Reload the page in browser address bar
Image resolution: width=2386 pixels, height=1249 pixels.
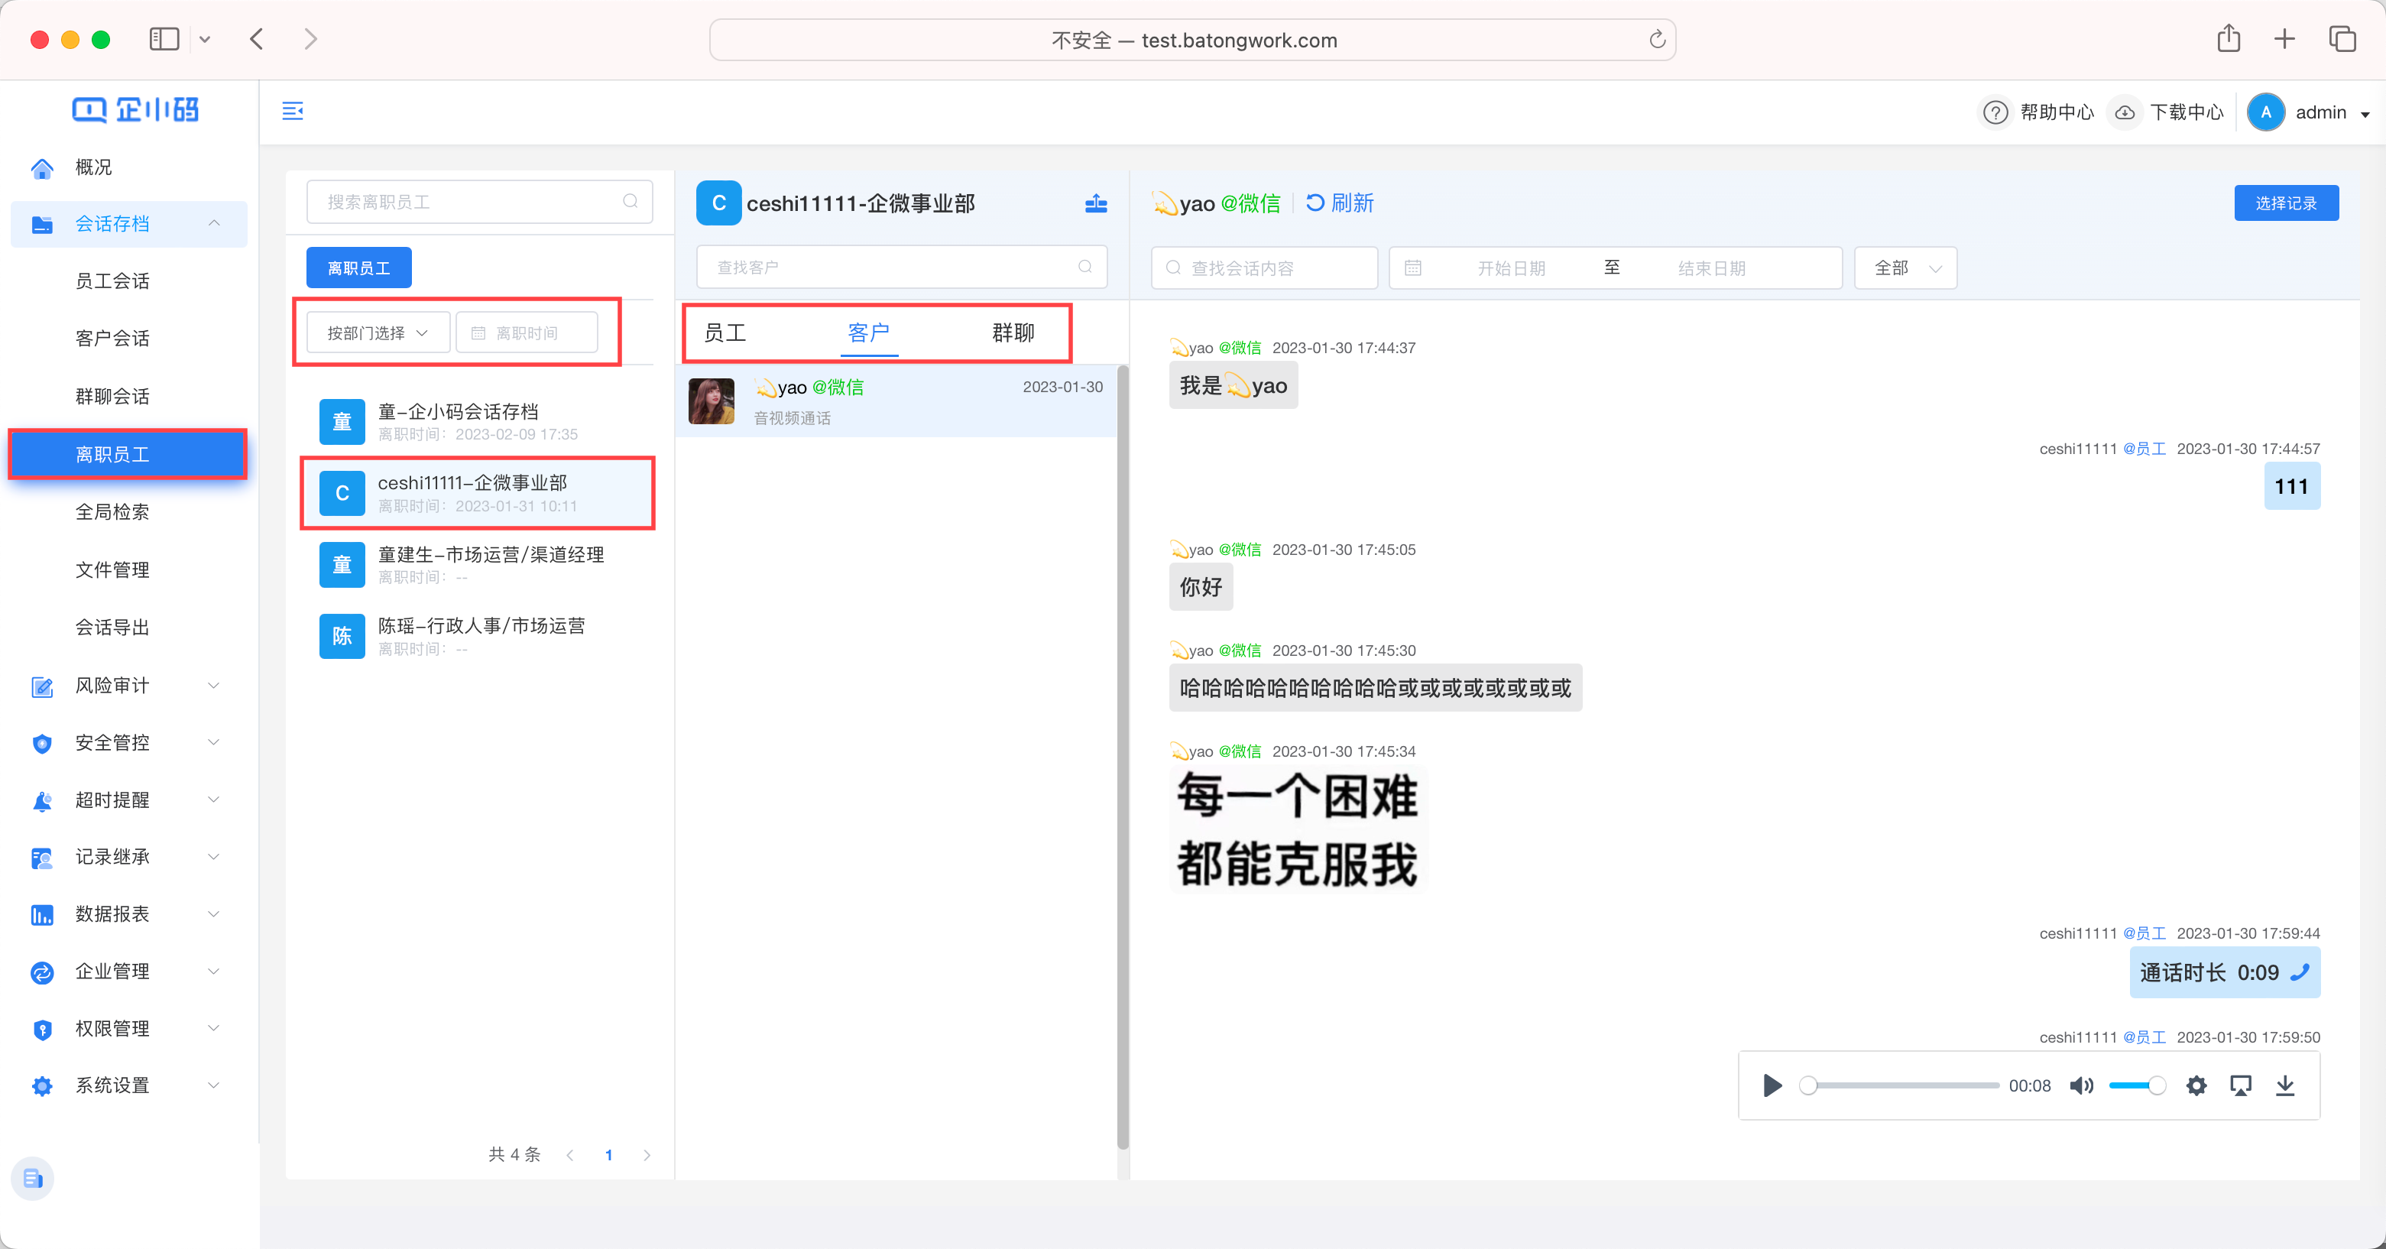(1657, 40)
